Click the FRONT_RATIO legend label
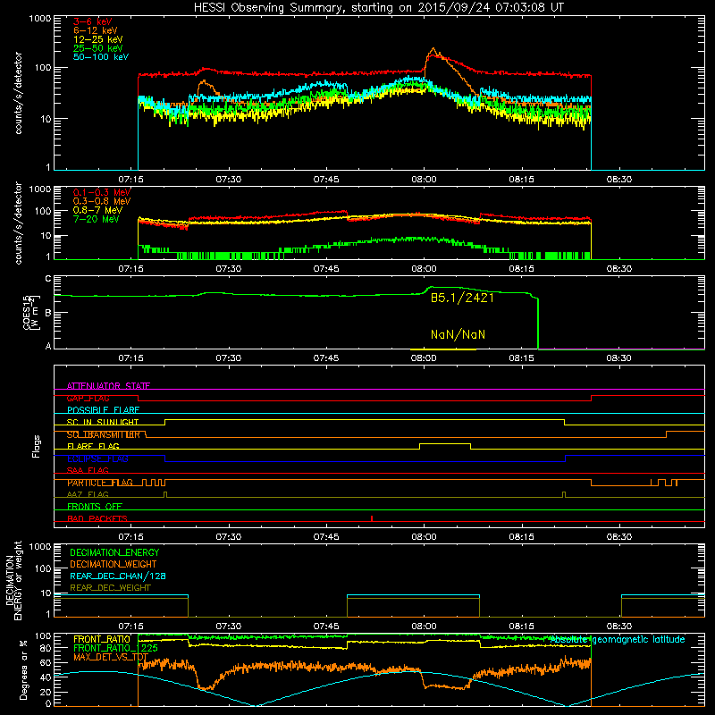715x715 pixels. [102, 639]
